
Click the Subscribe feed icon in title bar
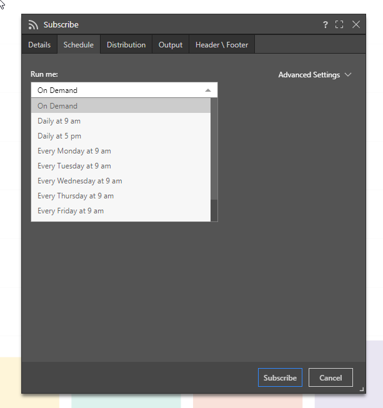click(x=33, y=25)
